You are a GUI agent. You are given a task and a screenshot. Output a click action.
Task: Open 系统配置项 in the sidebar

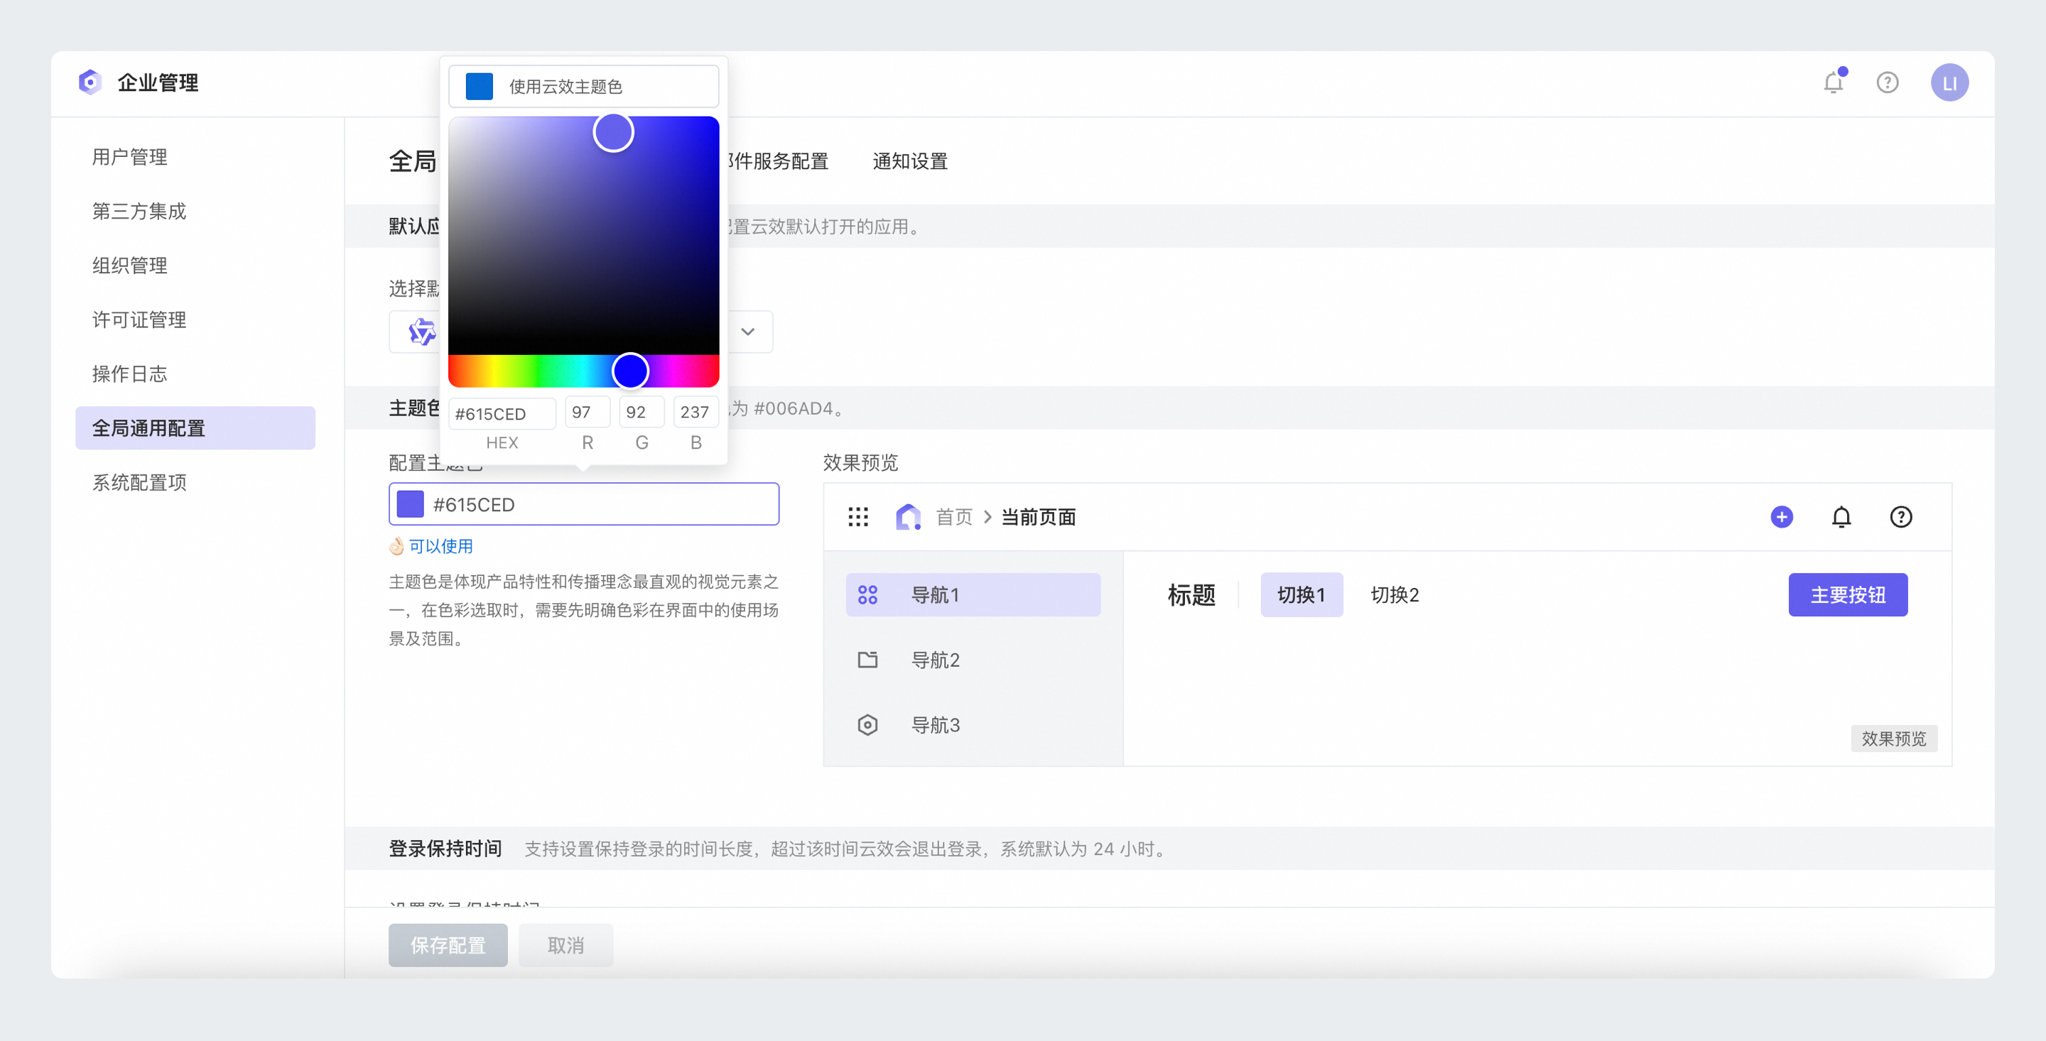139,483
